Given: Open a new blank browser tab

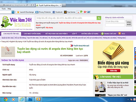Looking at the screenshot, I should tap(64, 5).
